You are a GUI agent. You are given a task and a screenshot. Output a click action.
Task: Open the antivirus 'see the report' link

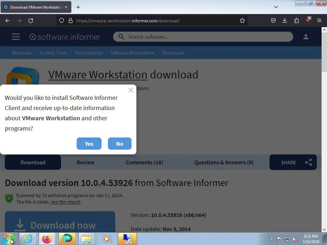click(x=65, y=202)
